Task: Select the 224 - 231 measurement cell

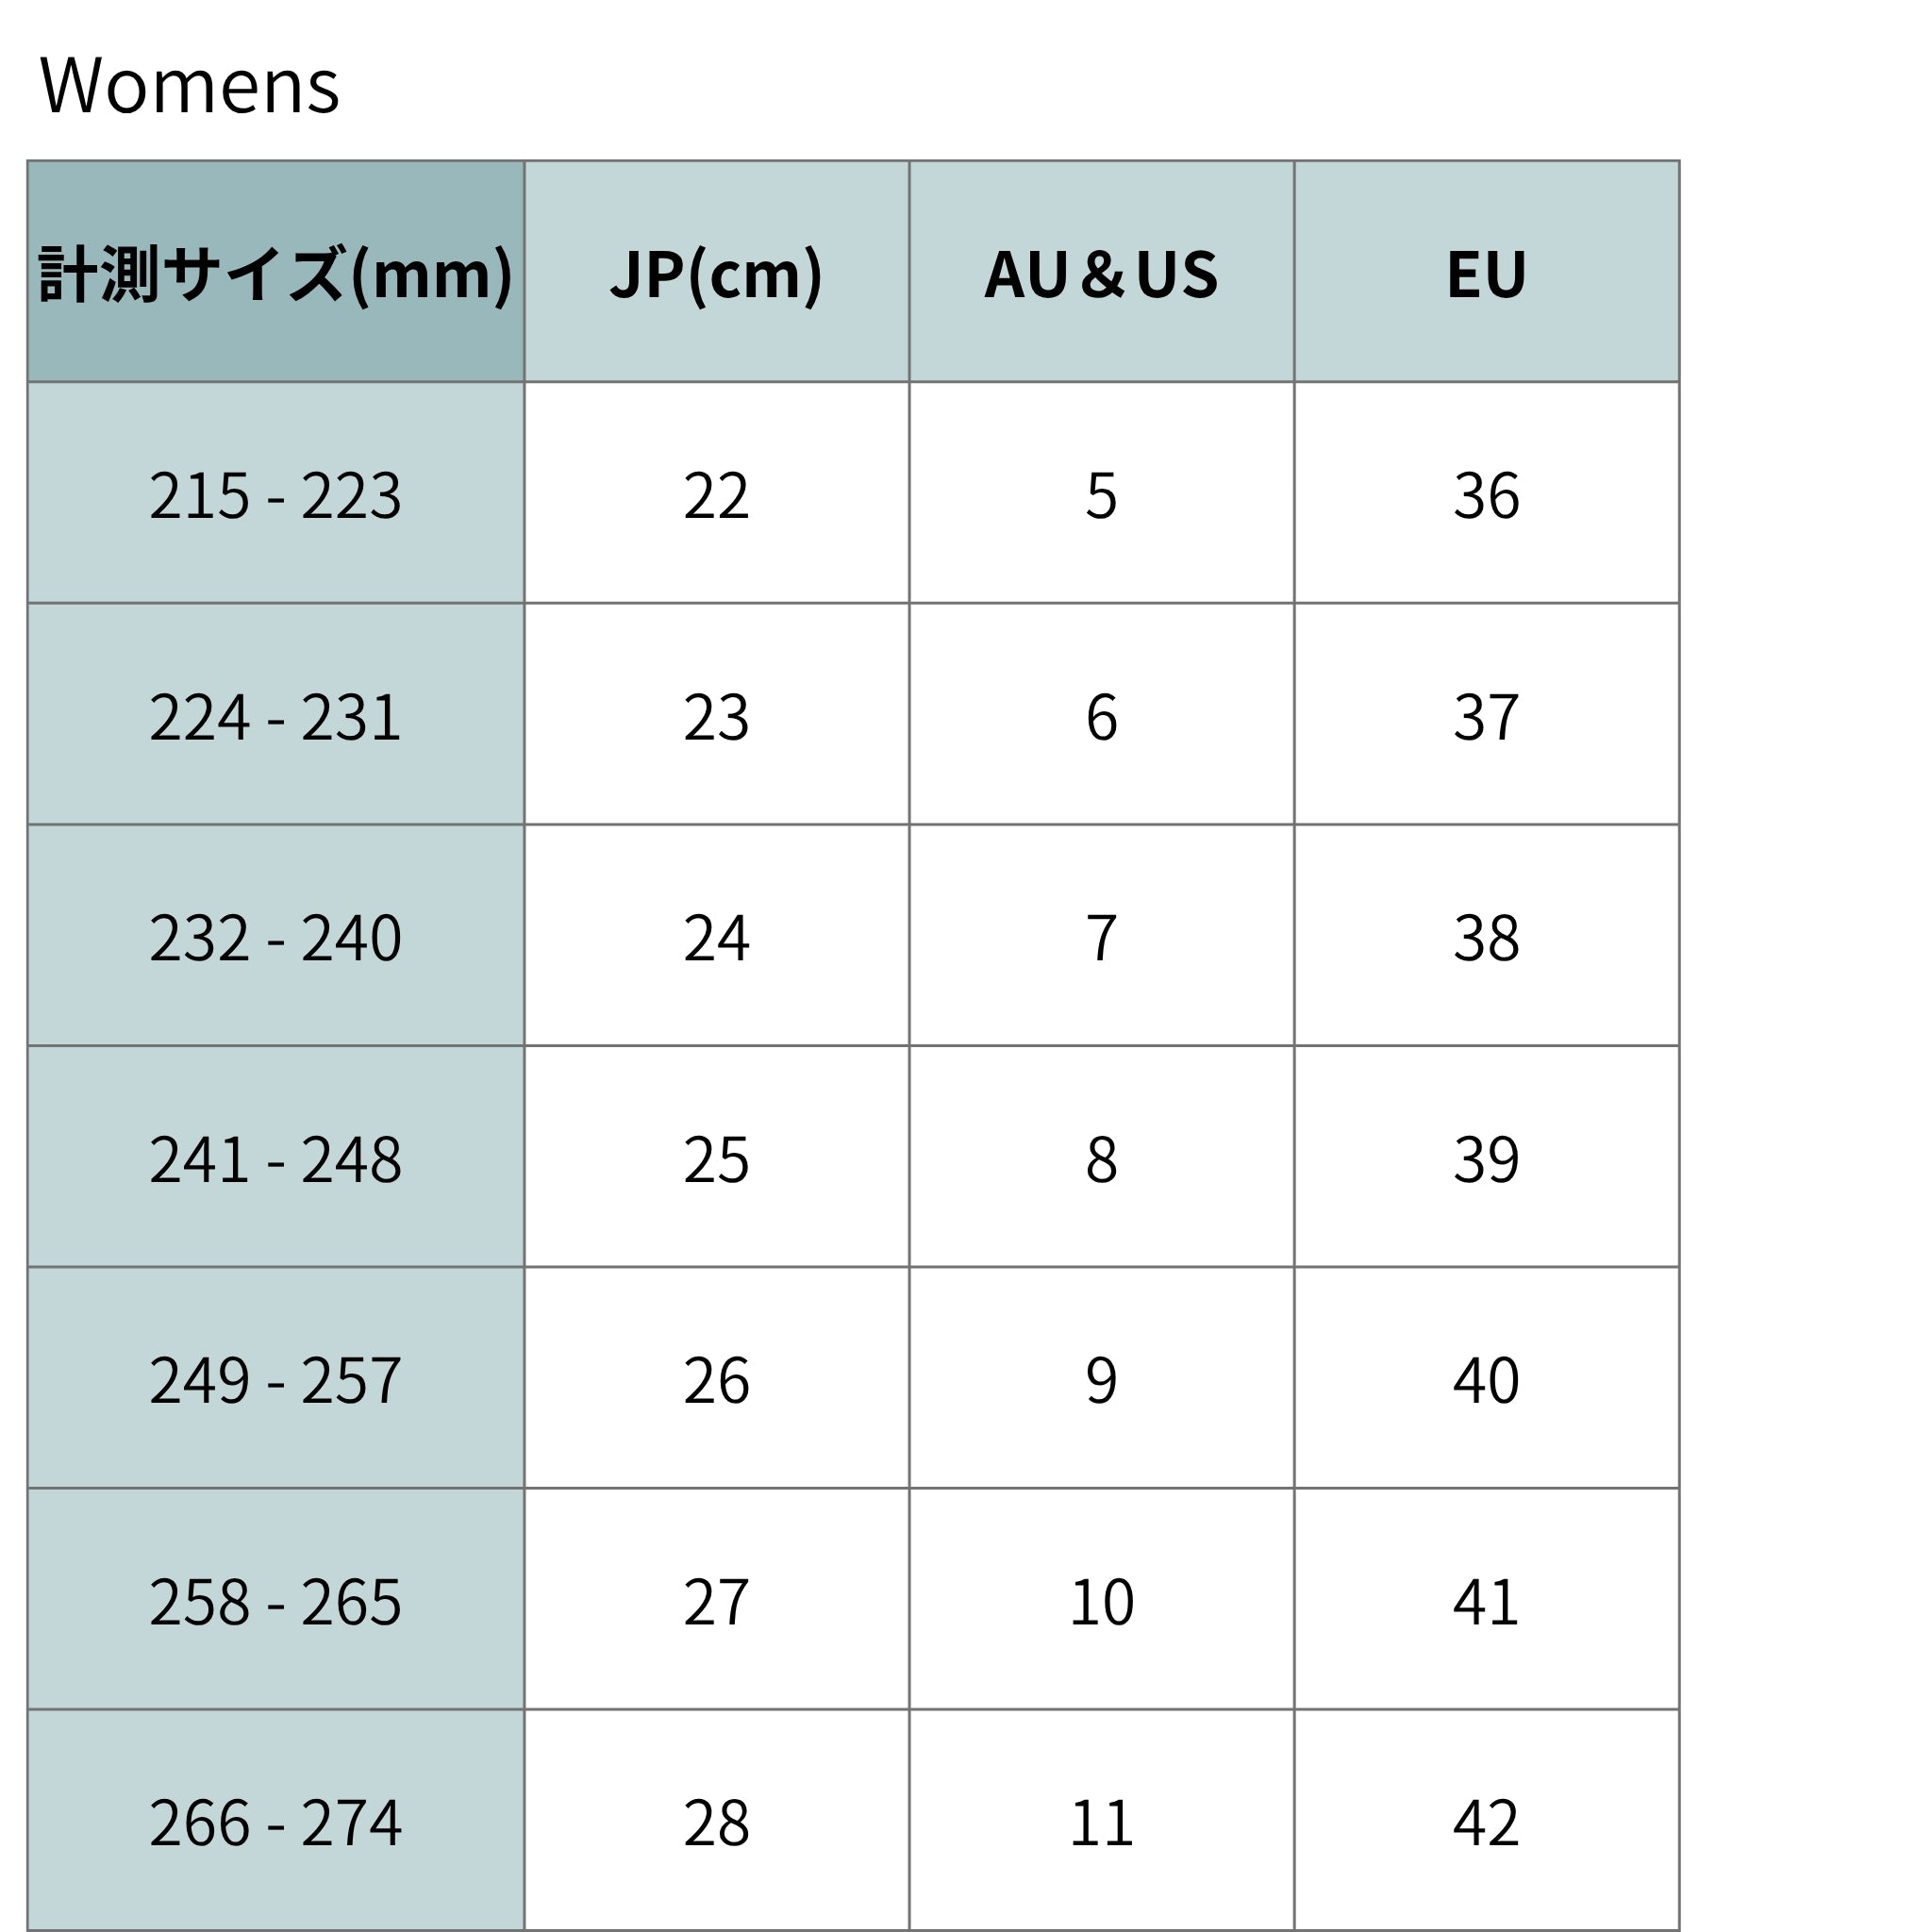Action: click(276, 714)
